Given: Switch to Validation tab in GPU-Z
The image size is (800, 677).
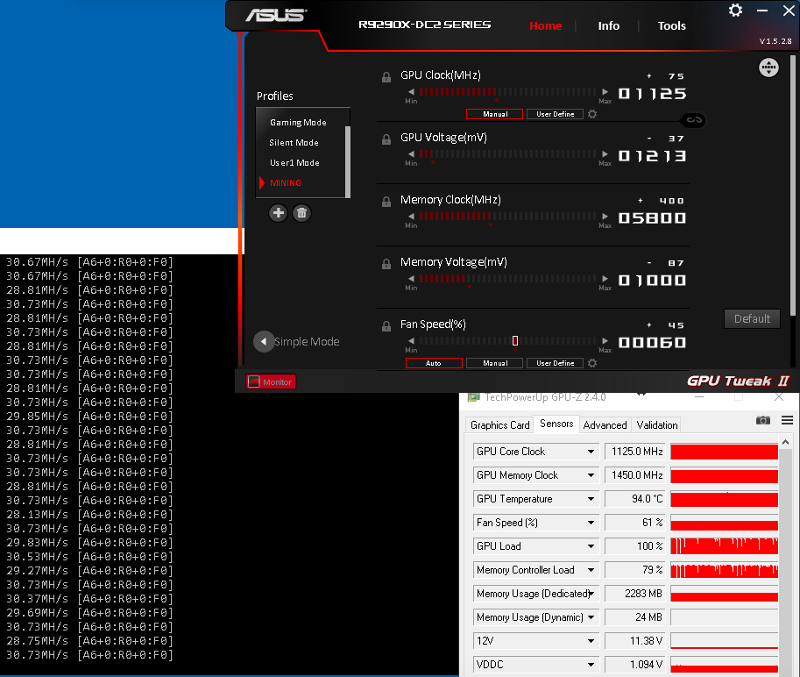Looking at the screenshot, I should pyautogui.click(x=656, y=424).
